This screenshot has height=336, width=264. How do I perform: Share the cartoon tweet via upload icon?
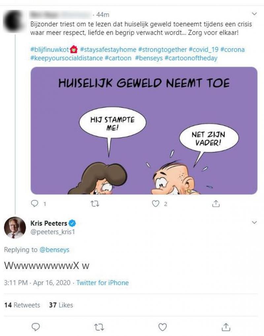pos(216,204)
